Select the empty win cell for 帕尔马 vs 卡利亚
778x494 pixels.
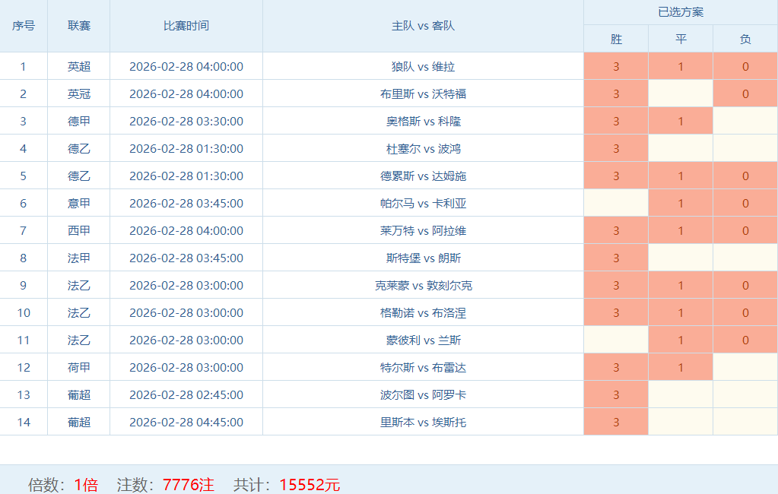(616, 203)
